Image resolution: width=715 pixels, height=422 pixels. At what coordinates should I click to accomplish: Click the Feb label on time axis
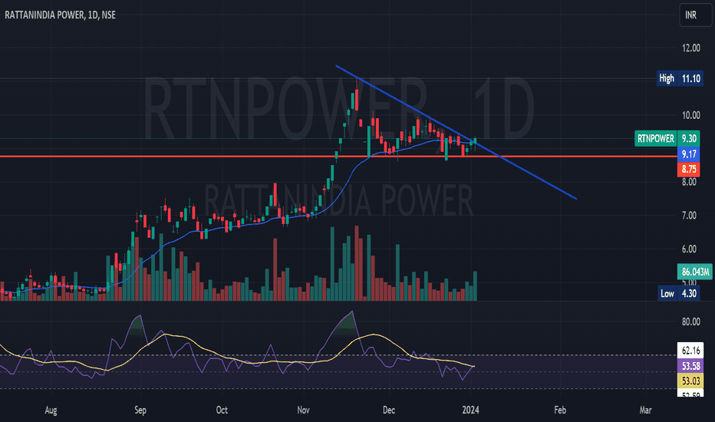(x=560, y=410)
